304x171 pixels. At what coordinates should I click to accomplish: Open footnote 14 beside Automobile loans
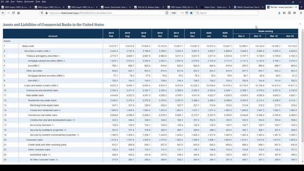pyautogui.click(x=49, y=155)
